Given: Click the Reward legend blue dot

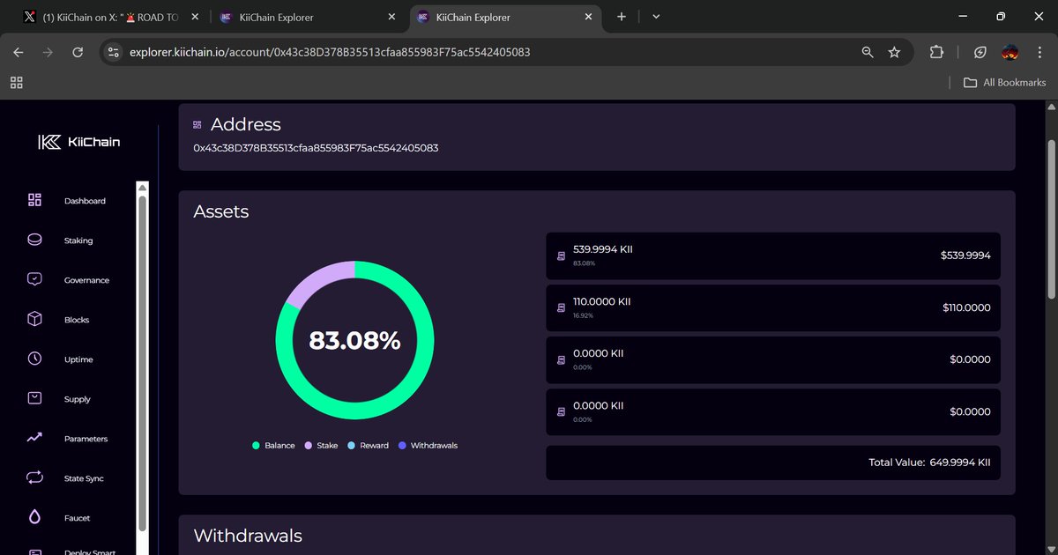Looking at the screenshot, I should (x=351, y=446).
